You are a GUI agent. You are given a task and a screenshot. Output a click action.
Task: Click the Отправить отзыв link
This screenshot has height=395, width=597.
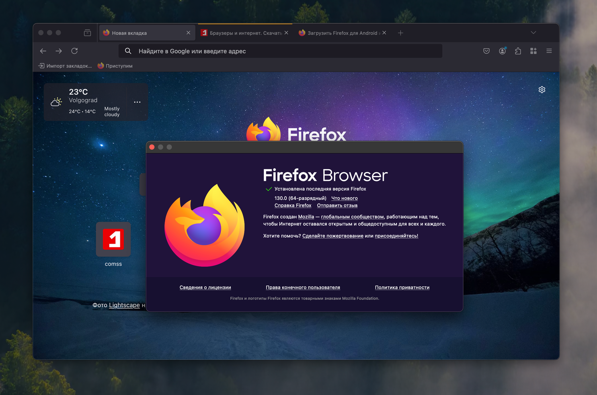coord(337,205)
